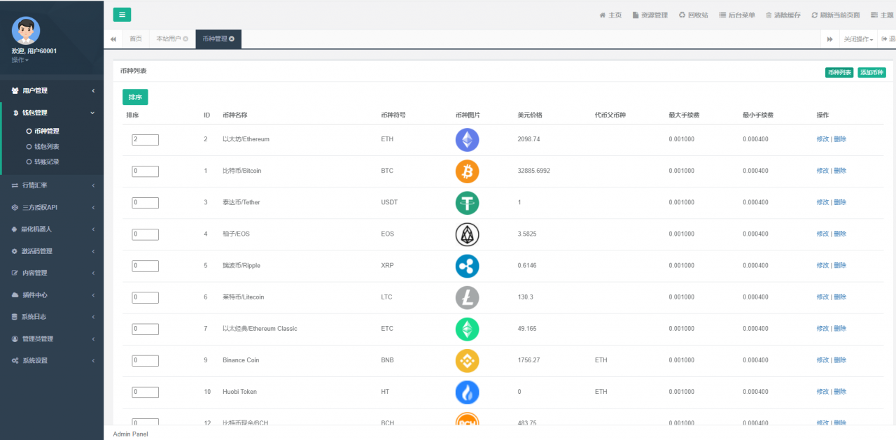Viewport: 896px width, 440px height.
Task: Click 修改 link for the Bitcoin row
Action: pos(822,171)
